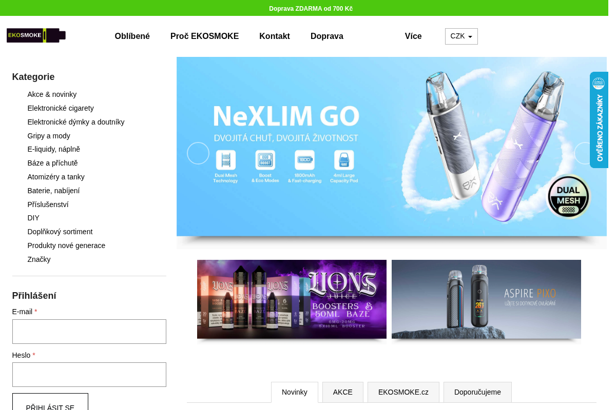The height and width of the screenshot is (410, 616).
Task: Open the E-liquidy, náplně category
Action: coord(54,149)
